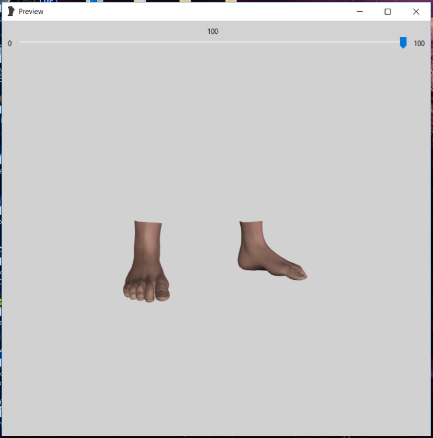Close the Preview window
This screenshot has width=433, height=438.
[416, 12]
